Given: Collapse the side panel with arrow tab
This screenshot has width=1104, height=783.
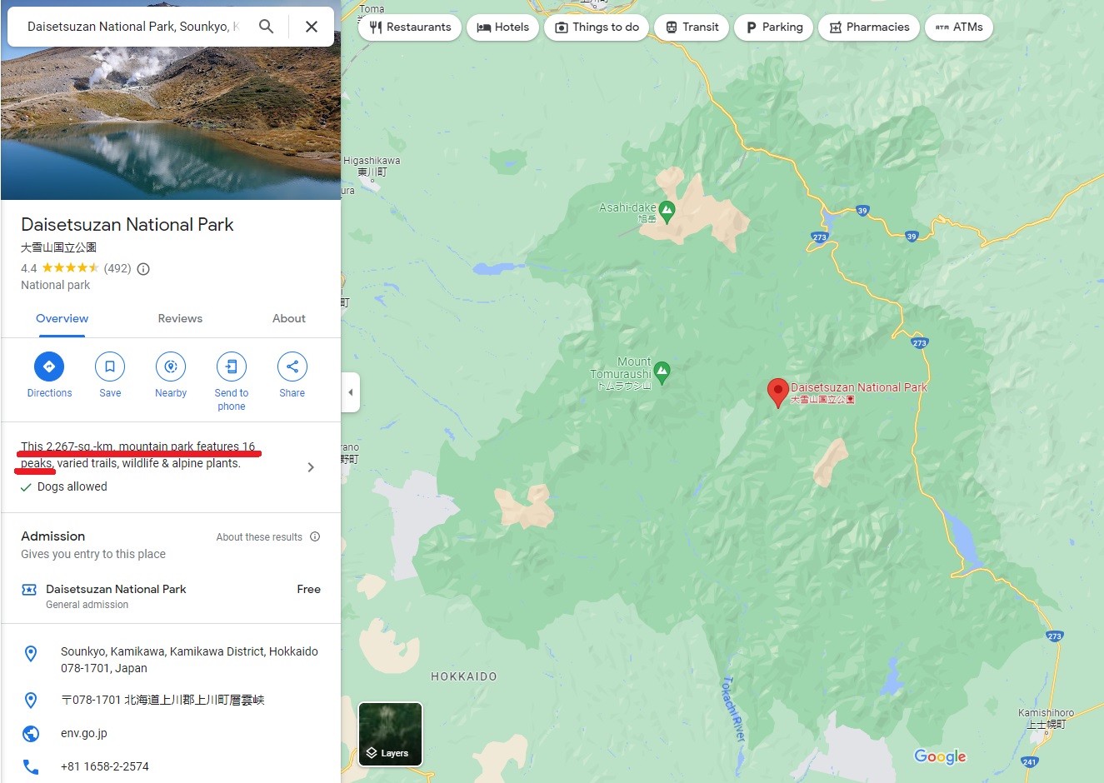Looking at the screenshot, I should pyautogui.click(x=351, y=392).
